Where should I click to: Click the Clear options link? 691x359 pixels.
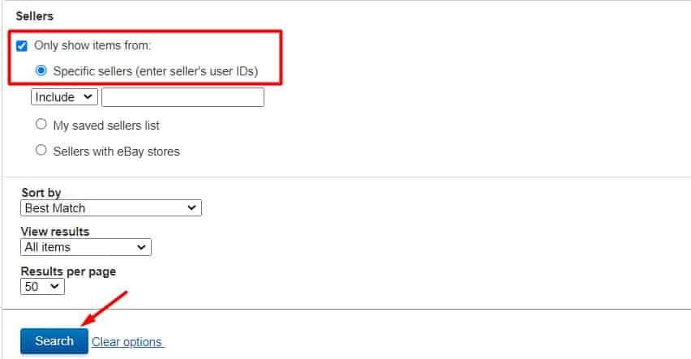point(128,342)
